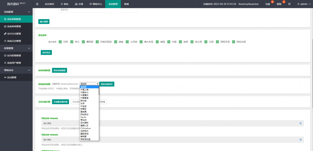Click copy icon beside second 海外源码 field
Viewport: 313px width, 151px height.
pos(300,139)
